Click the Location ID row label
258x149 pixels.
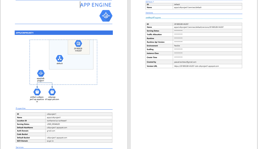pyautogui.click(x=22, y=121)
